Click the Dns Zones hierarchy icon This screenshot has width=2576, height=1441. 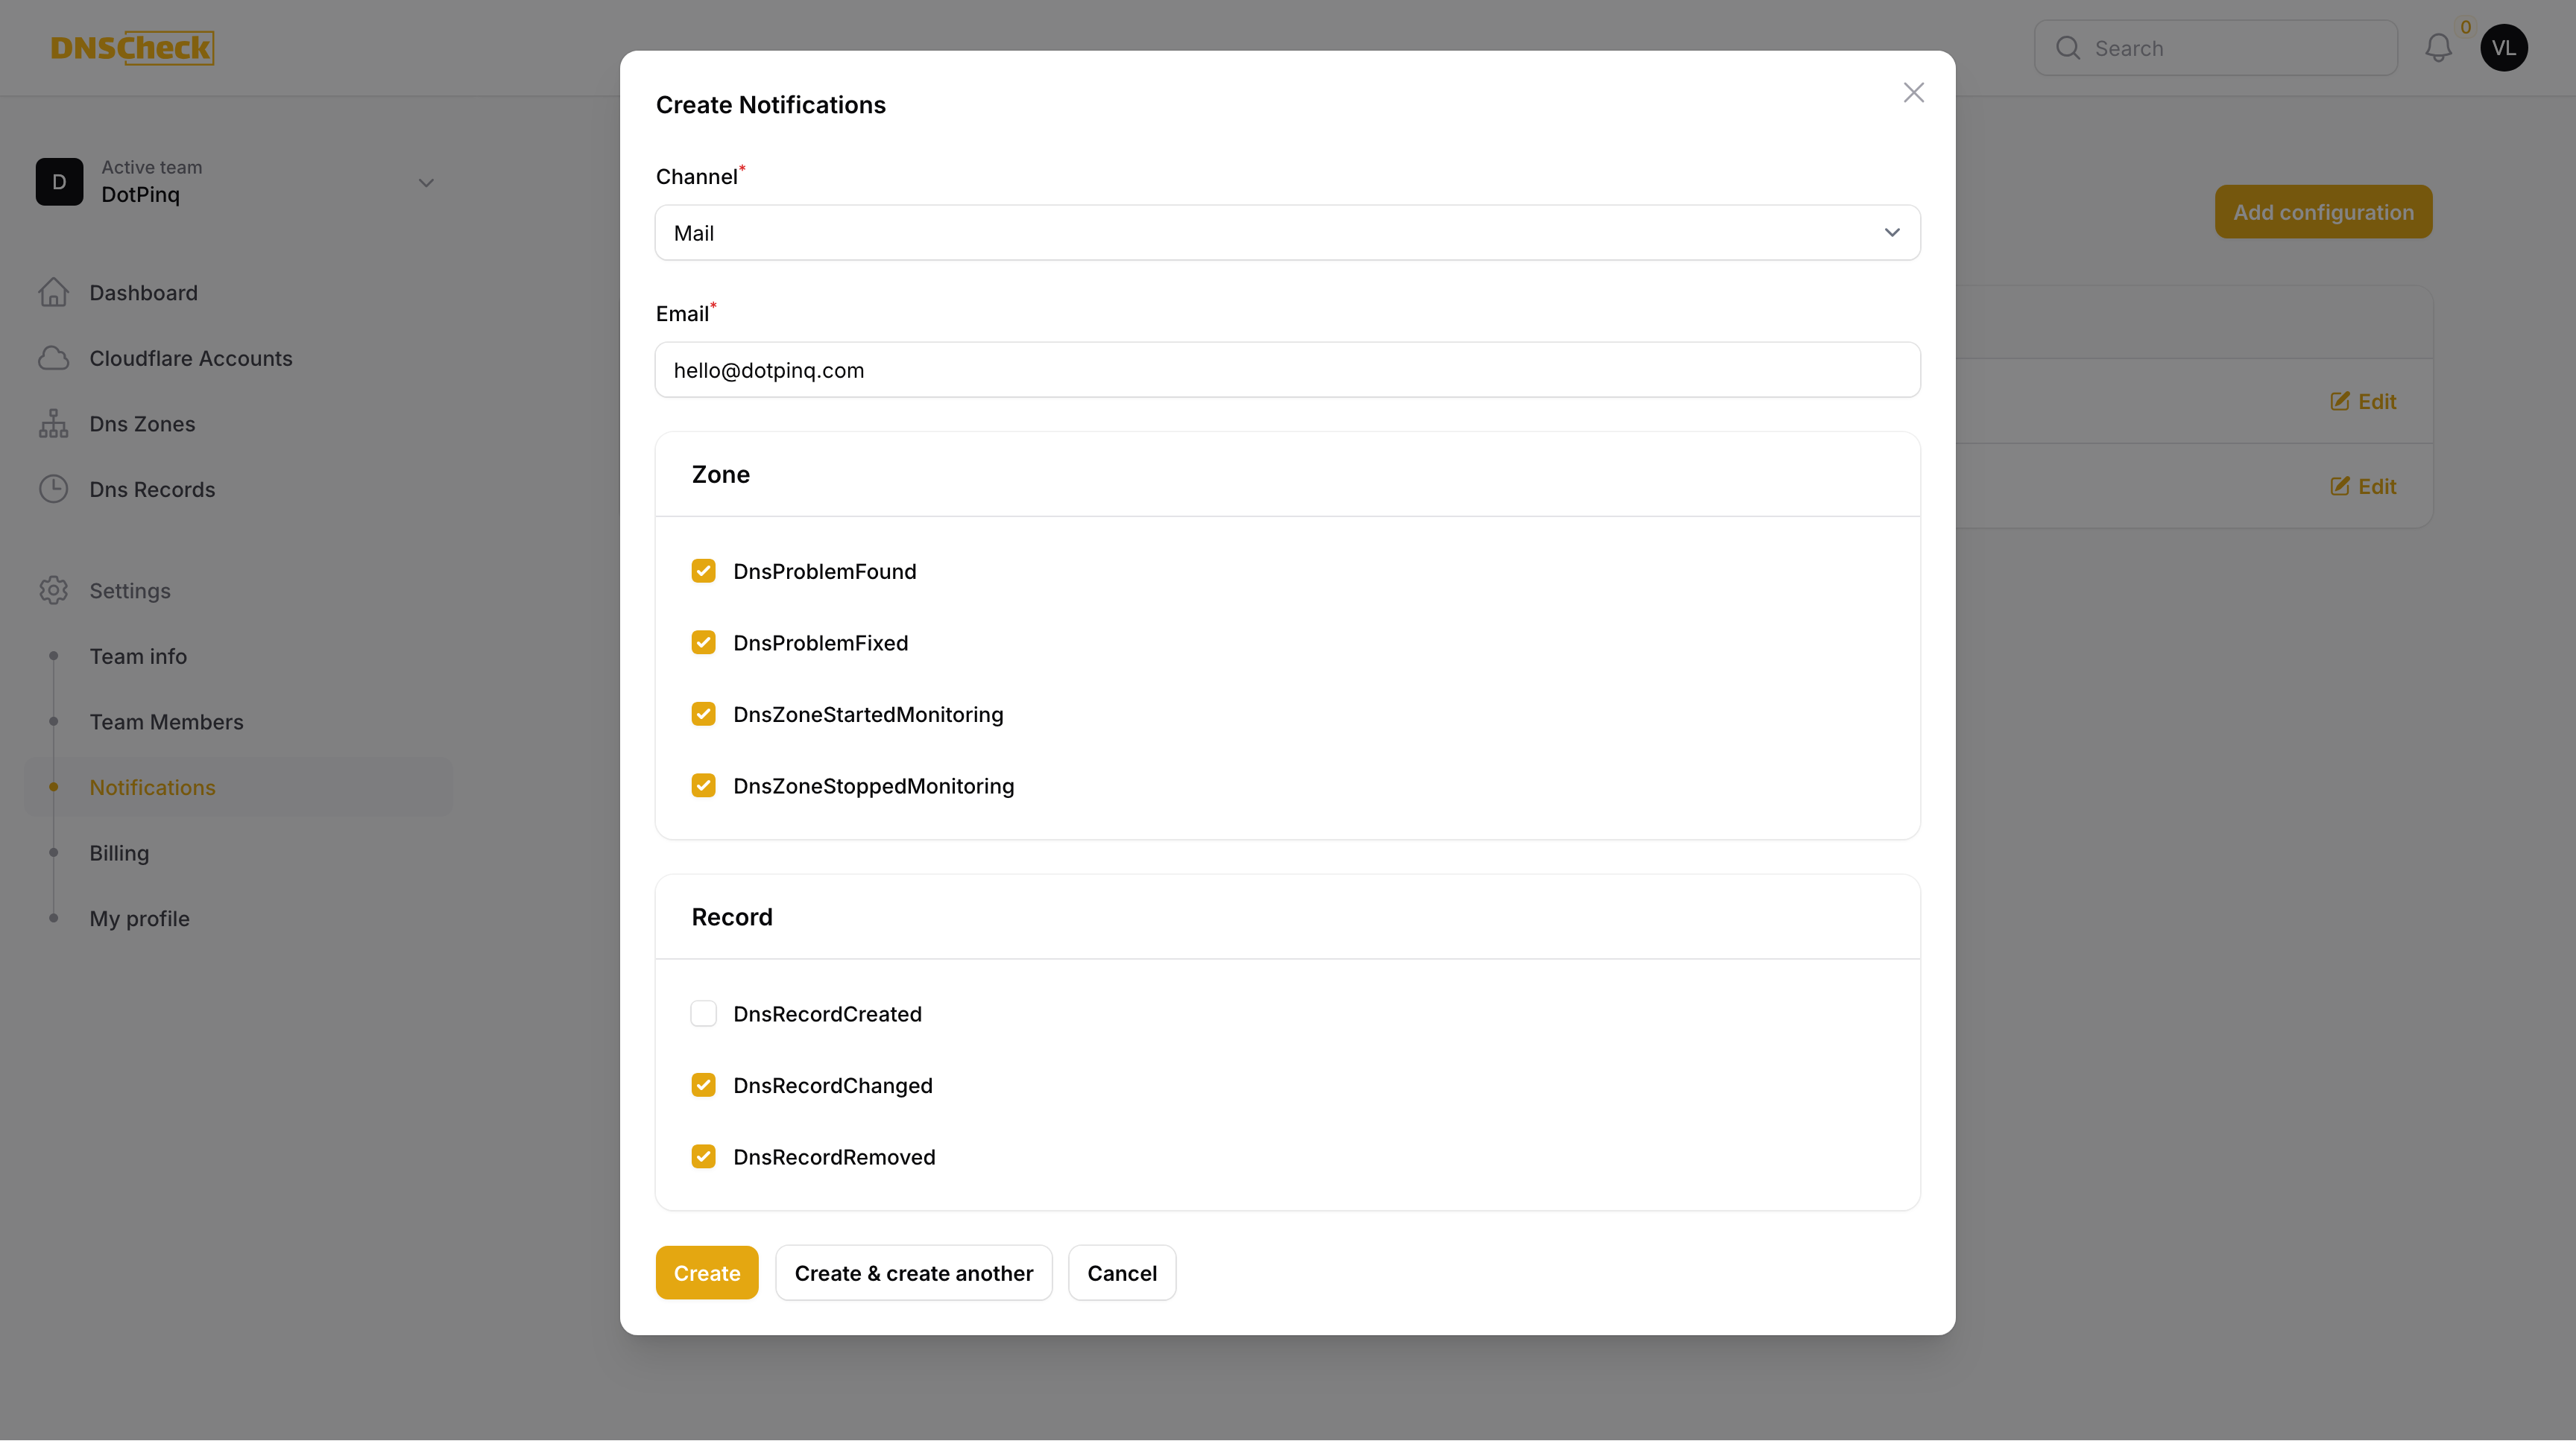53,422
